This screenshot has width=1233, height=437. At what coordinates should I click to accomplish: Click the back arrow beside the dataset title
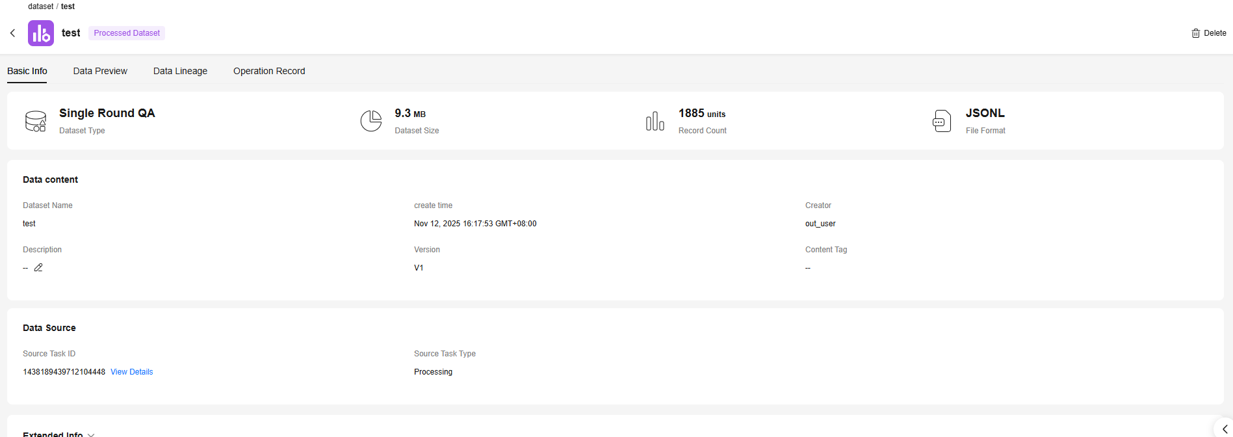(12, 33)
